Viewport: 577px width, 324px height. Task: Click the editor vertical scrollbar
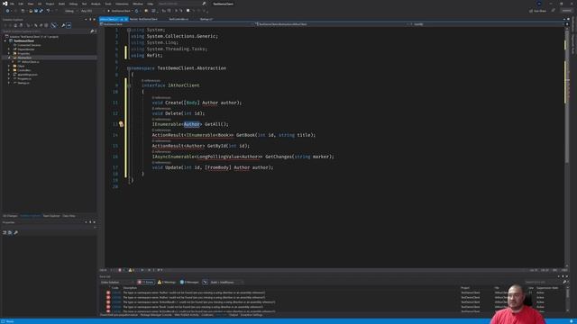(x=567, y=147)
